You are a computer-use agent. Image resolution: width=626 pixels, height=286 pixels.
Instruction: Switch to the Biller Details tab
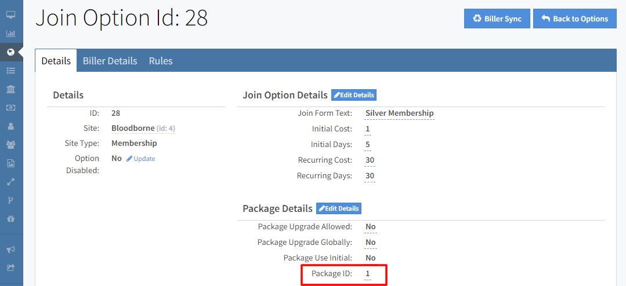[x=110, y=61]
